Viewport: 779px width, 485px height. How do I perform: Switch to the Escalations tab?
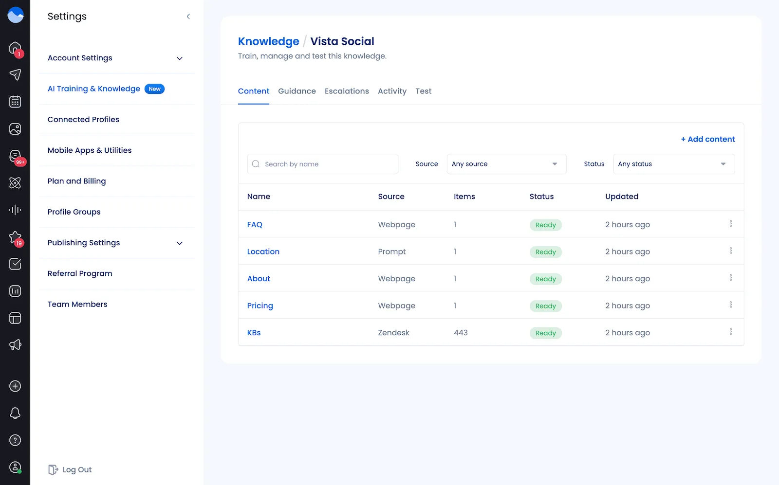[x=347, y=91]
